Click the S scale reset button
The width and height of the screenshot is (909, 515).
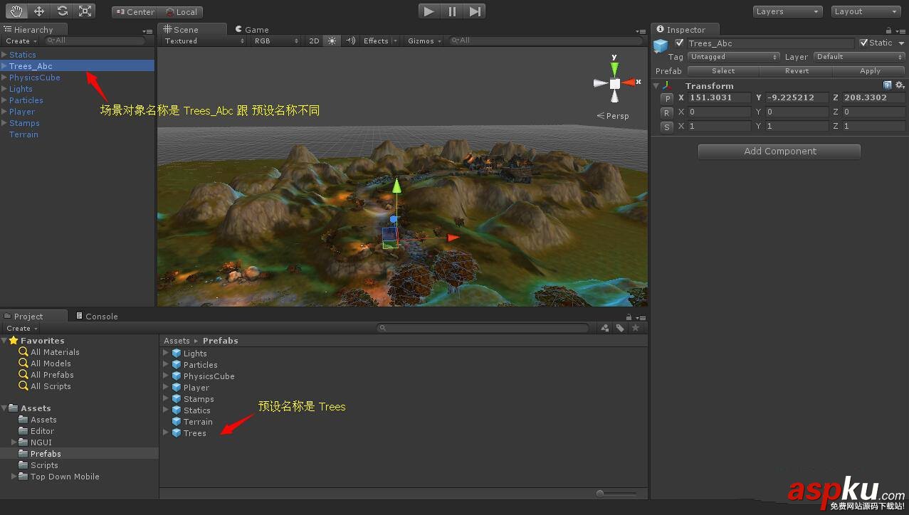click(667, 127)
